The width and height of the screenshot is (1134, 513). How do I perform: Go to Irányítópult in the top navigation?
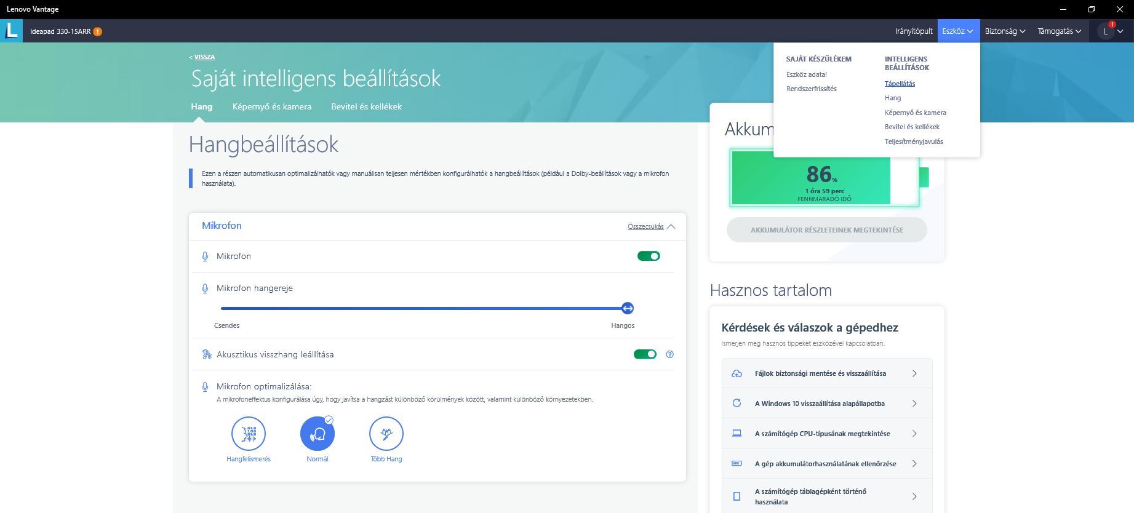coord(914,31)
